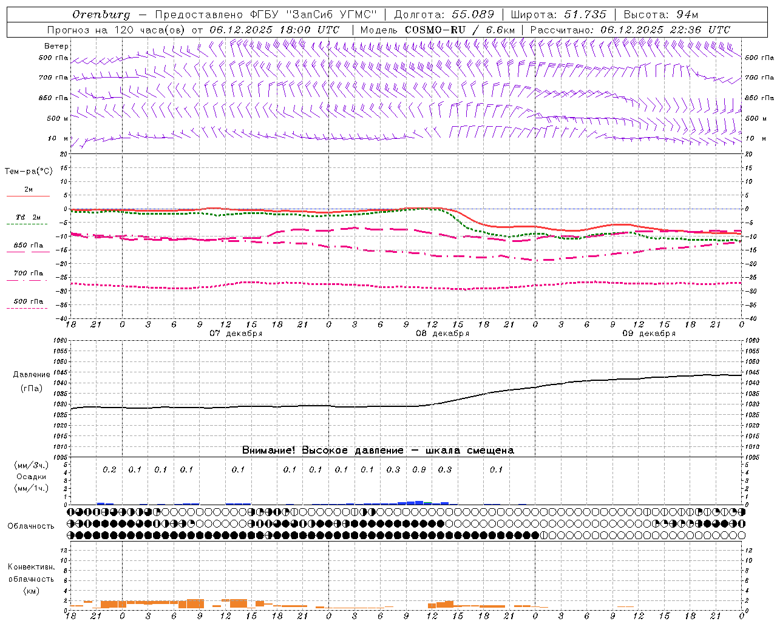Click left-side '10 м' wind level label
Image resolution: width=777 pixels, height=621 pixels.
[x=58, y=138]
